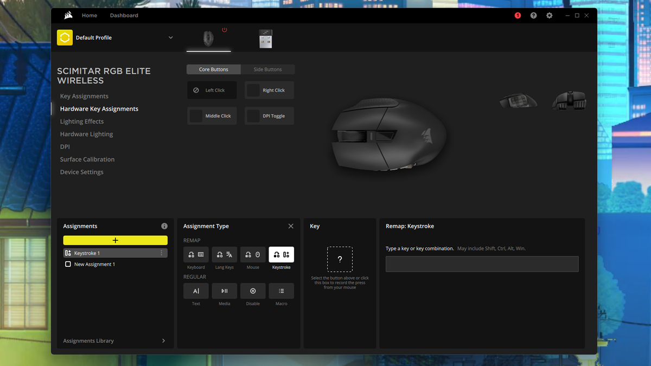Choose the Mouse remap type icon
651x366 pixels.
[x=253, y=254]
